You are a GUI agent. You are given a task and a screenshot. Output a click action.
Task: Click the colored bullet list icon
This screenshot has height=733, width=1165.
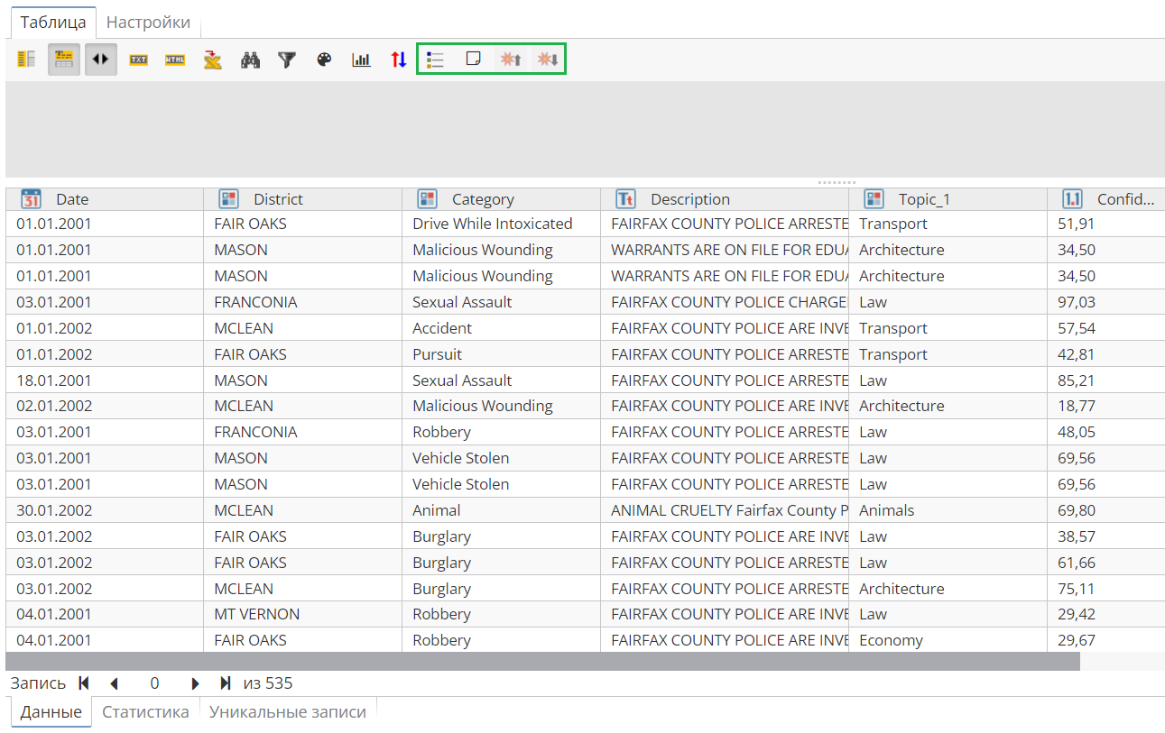[x=436, y=60]
